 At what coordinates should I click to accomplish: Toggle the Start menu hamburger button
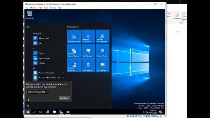pos(28,27)
